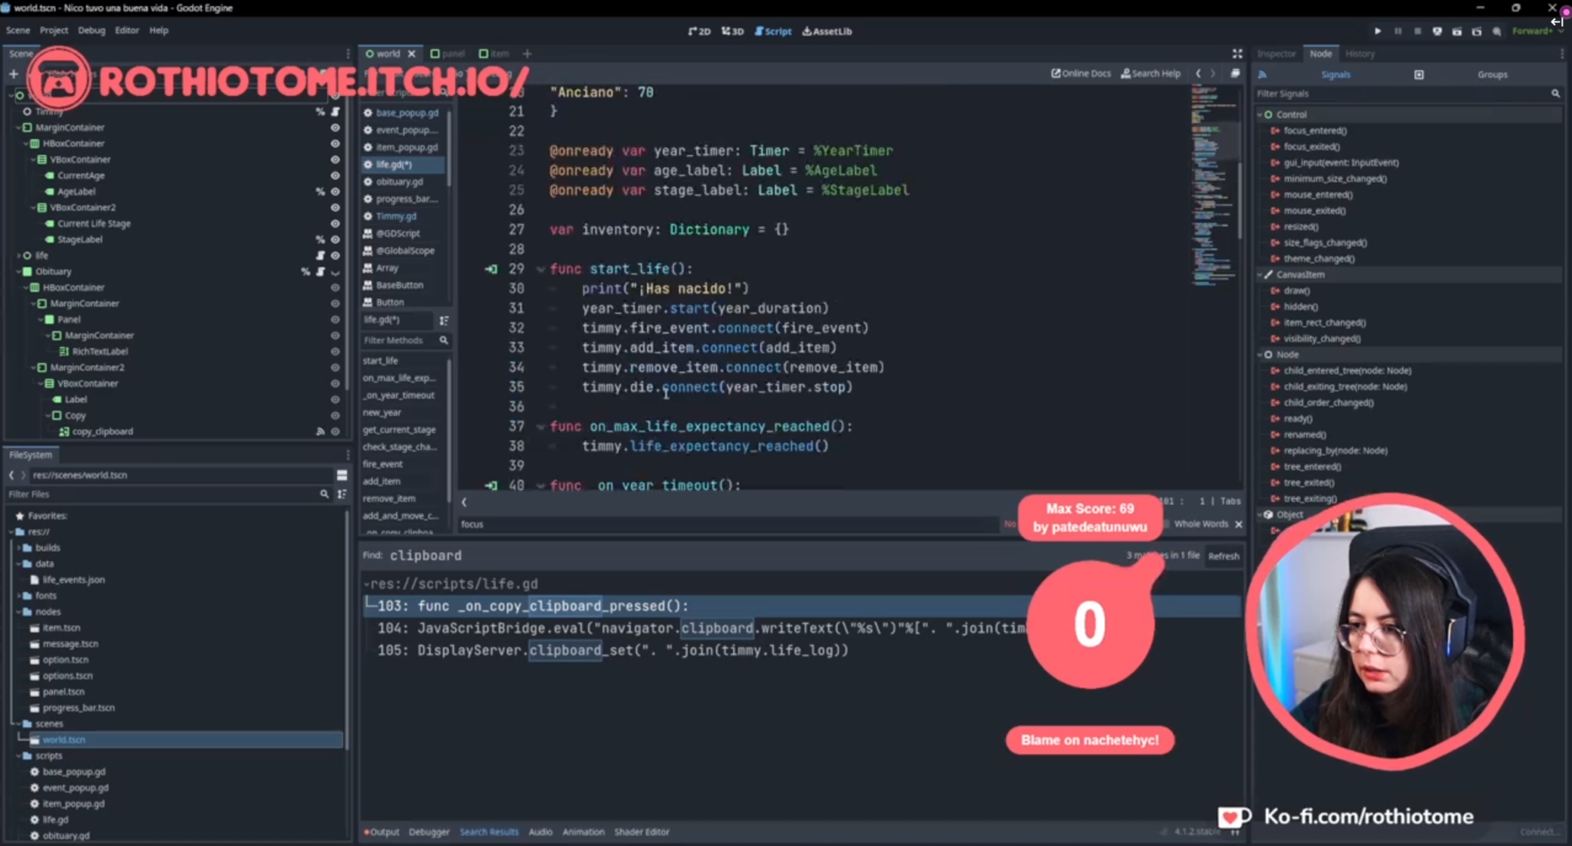1572x846 pixels.
Task: Toggle the FileSystem split mode
Action: pos(342,475)
